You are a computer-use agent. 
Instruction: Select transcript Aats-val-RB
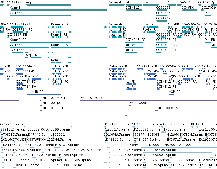(117, 24)
